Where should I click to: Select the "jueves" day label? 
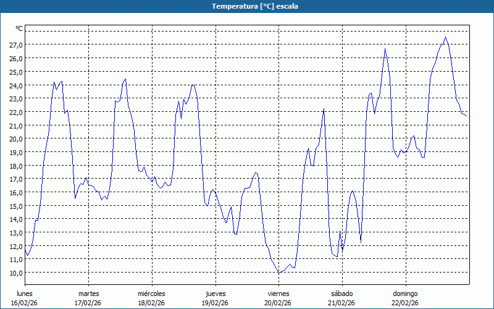click(x=215, y=294)
